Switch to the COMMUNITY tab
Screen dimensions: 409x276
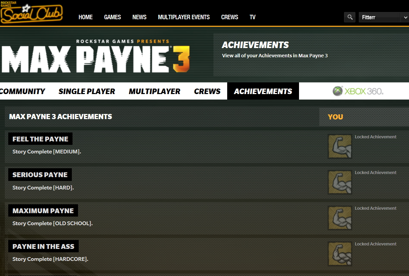pos(22,91)
